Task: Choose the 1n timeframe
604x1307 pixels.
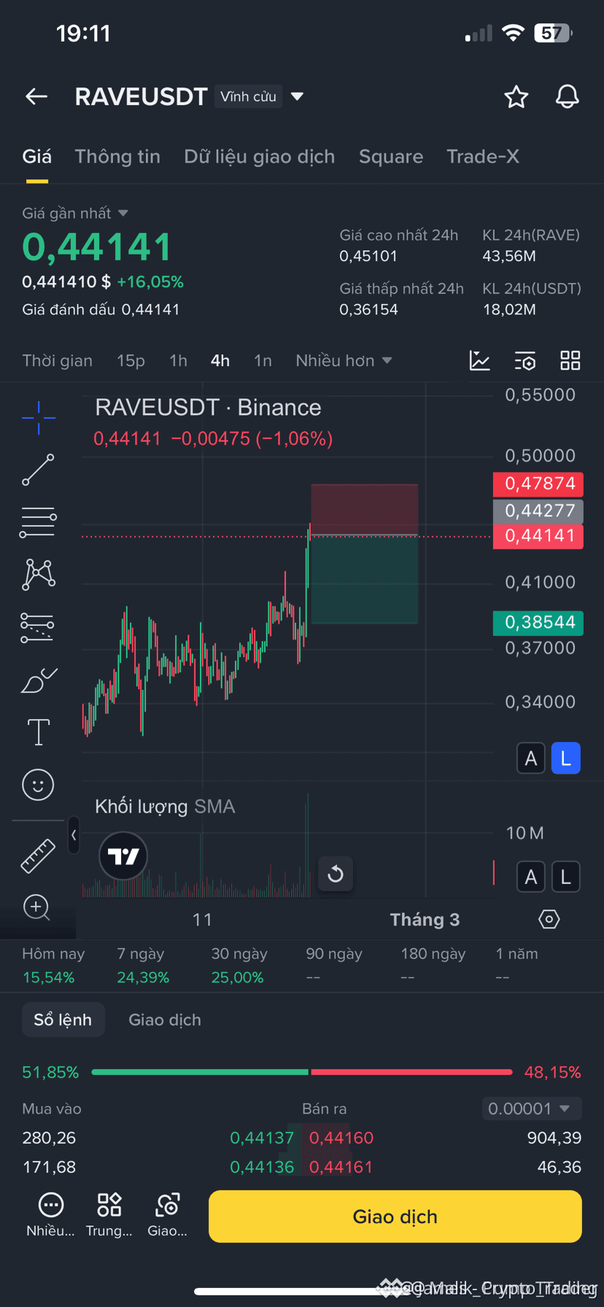Action: [263, 360]
